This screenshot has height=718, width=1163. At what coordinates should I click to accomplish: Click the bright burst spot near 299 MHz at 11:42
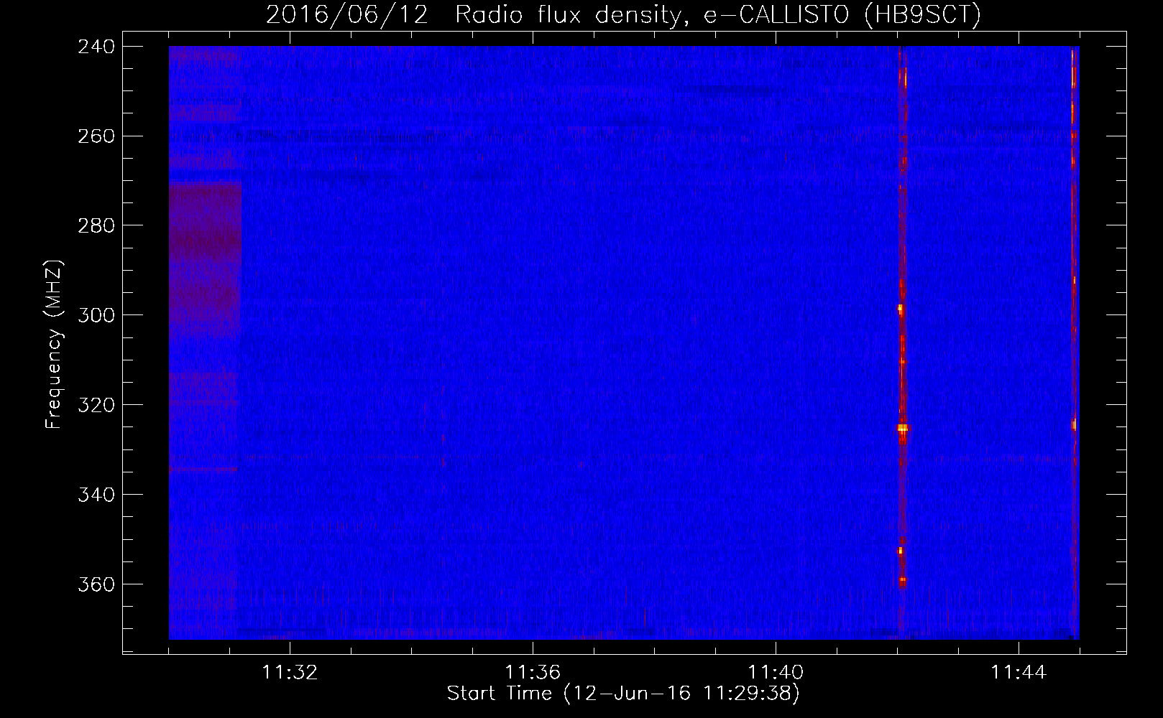click(900, 309)
